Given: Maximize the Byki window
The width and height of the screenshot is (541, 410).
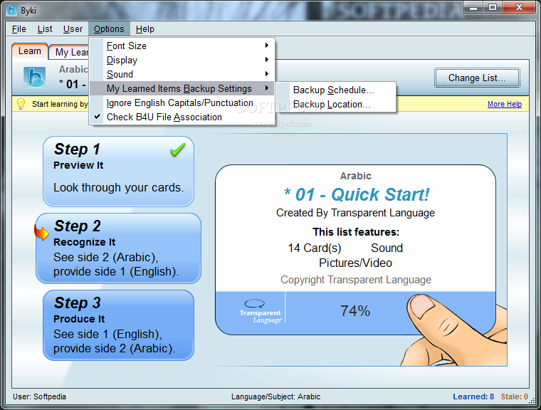Looking at the screenshot, I should [493, 8].
